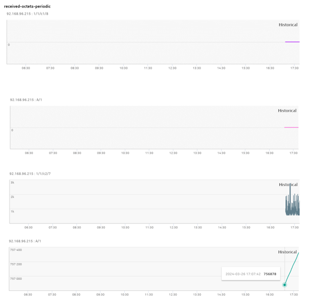Click 12:30 tick on the 1/1/c2/7 chart axis
This screenshot has width=309, height=305.
[x=174, y=228]
